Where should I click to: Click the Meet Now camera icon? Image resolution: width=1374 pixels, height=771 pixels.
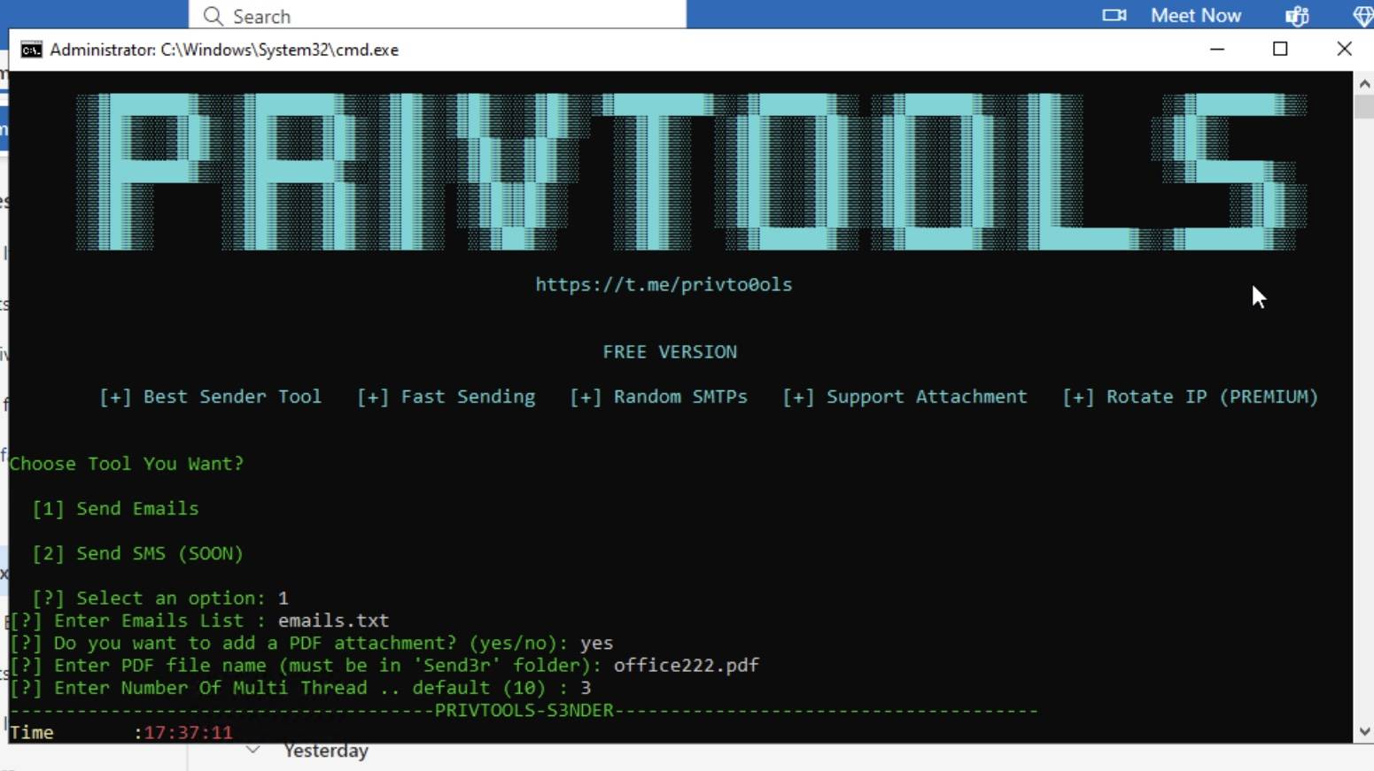click(x=1114, y=15)
